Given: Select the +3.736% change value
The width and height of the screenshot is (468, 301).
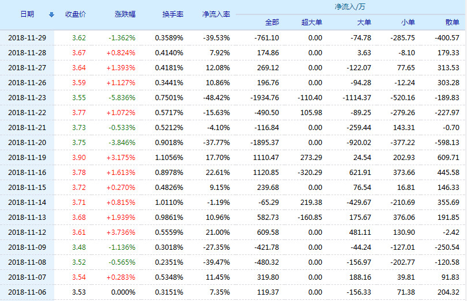Looking at the screenshot, I should click(x=122, y=233).
